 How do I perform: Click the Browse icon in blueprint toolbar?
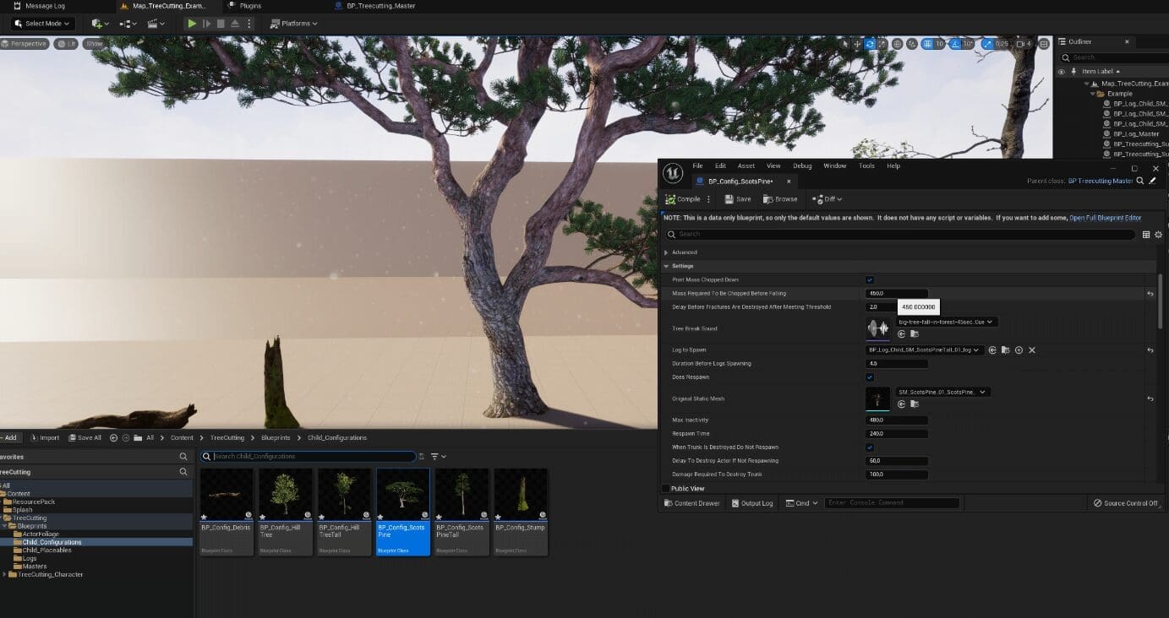[768, 199]
